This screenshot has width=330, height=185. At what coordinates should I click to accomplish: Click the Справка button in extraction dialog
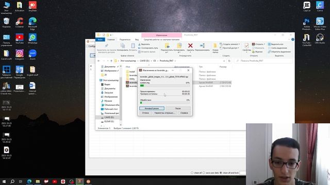[x=184, y=113]
